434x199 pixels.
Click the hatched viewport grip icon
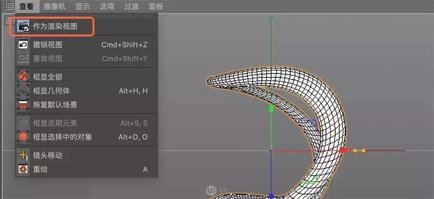9,6
